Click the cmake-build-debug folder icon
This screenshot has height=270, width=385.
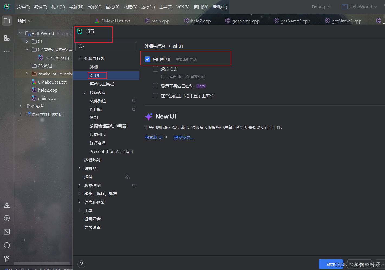34,74
